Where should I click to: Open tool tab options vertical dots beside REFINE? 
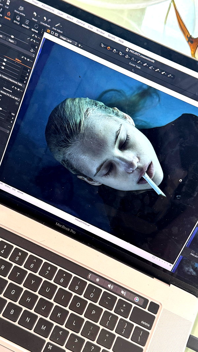click(x=42, y=31)
